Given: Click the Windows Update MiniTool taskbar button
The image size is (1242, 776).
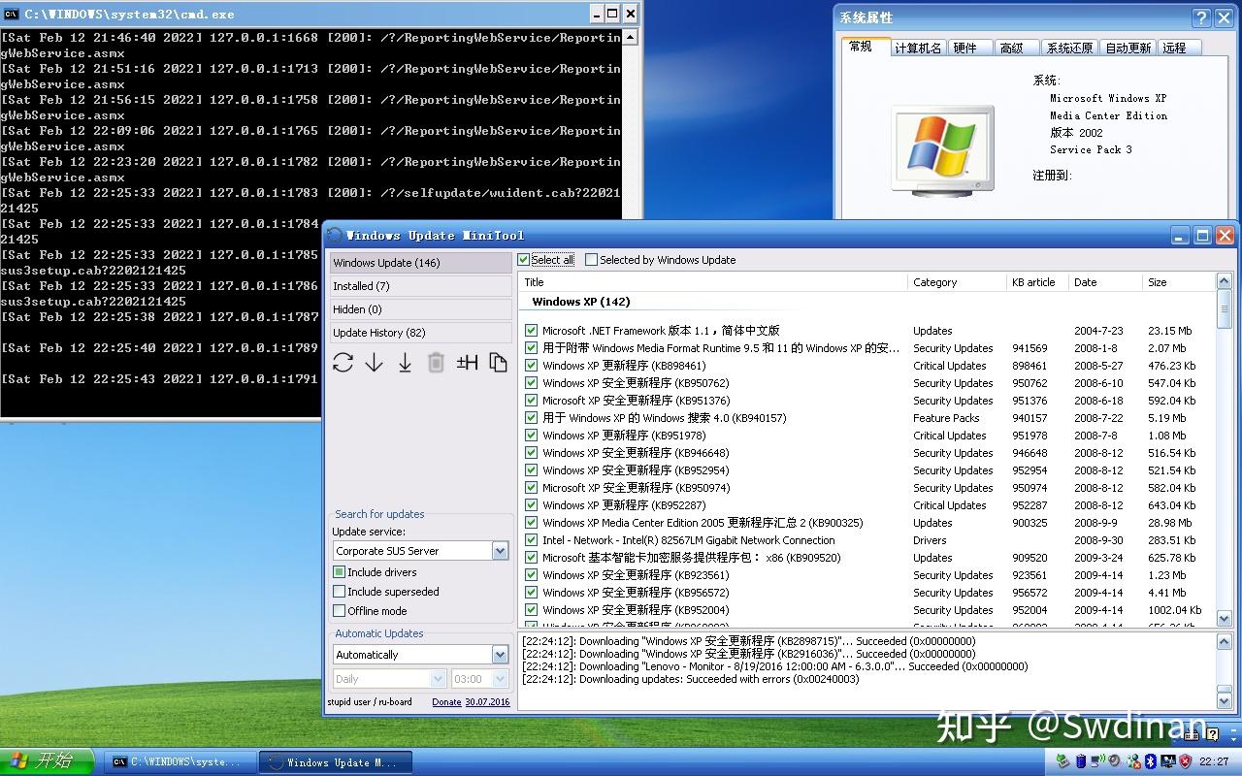Looking at the screenshot, I should click(336, 762).
